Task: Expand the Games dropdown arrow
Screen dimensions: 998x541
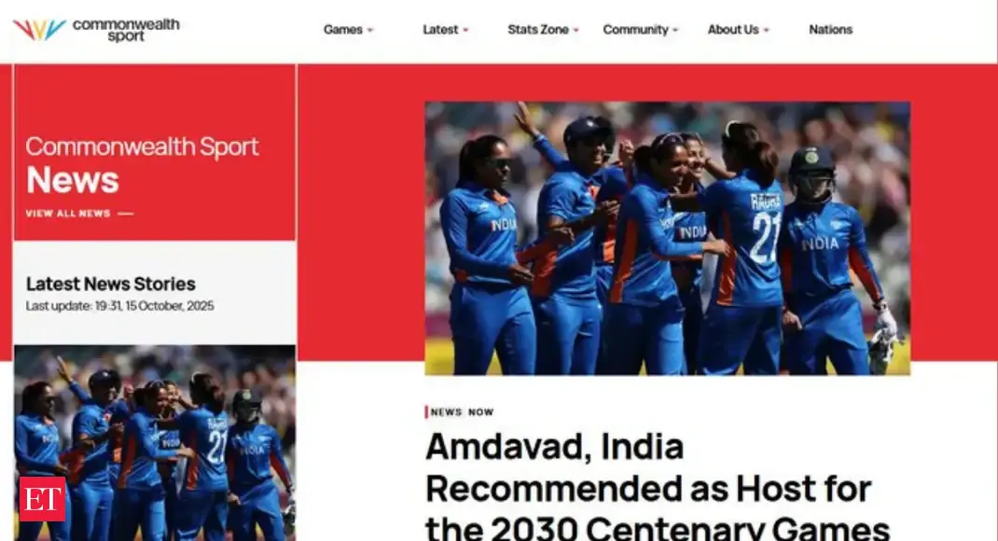Action: tap(370, 30)
